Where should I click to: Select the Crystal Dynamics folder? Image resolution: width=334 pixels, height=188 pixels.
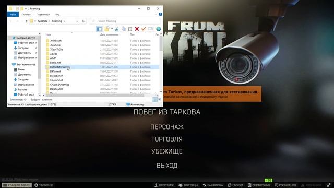click(x=59, y=85)
